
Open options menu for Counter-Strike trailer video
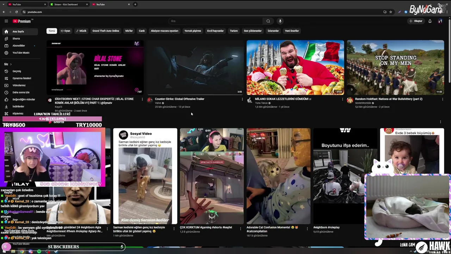pyautogui.click(x=242, y=99)
